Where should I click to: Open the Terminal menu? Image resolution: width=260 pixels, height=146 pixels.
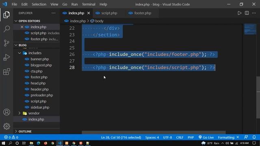pos(89,4)
